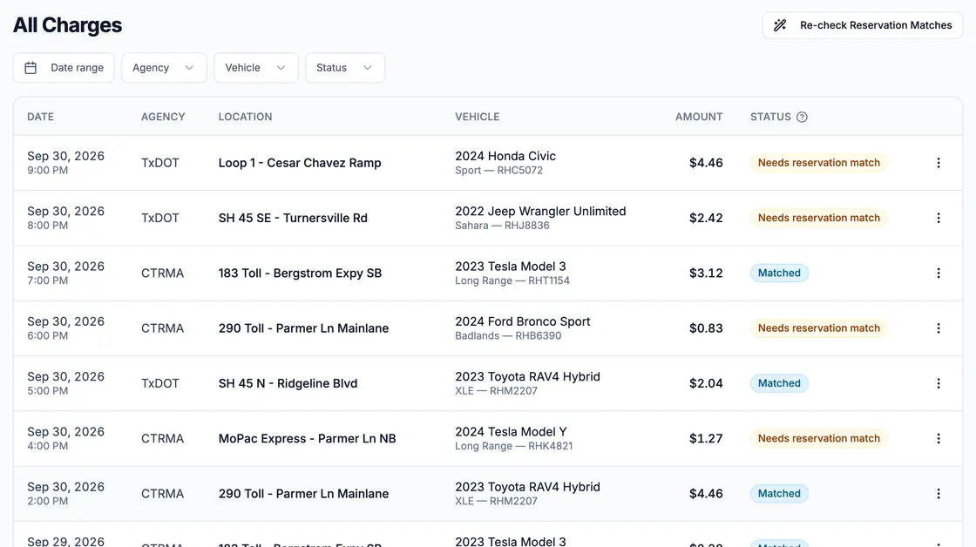Screen dimensions: 976x547
Task: Click plate text Sahara — RHJ8836
Action: [502, 226]
